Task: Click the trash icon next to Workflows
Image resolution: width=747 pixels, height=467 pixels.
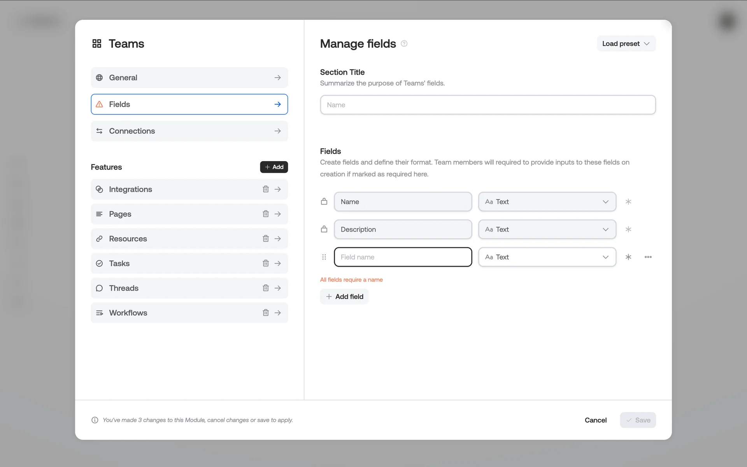Action: (x=266, y=313)
